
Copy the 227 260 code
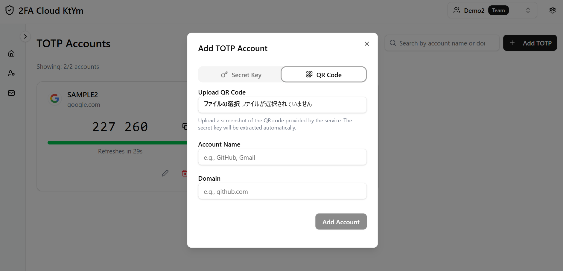pyautogui.click(x=185, y=127)
